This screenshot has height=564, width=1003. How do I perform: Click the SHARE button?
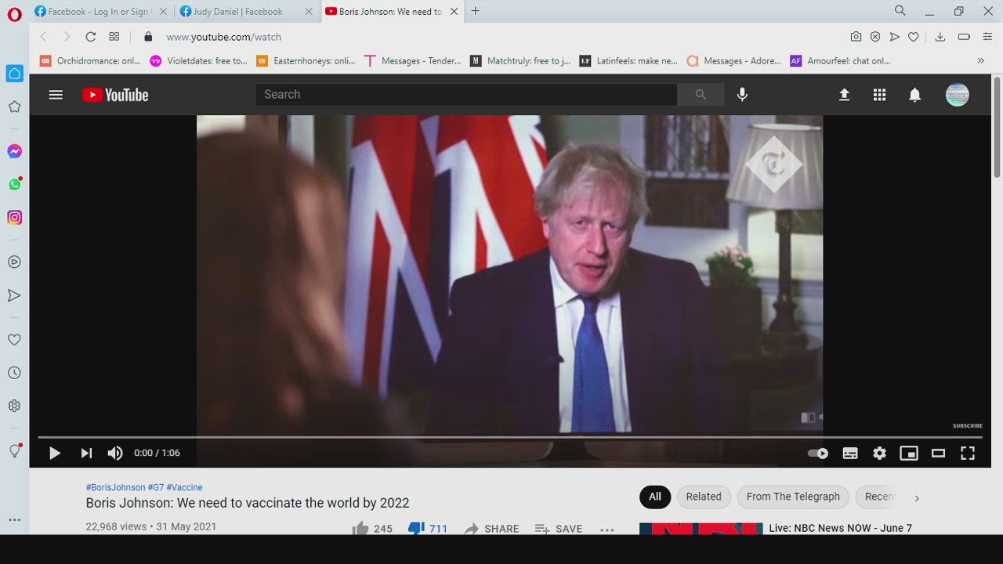click(491, 529)
